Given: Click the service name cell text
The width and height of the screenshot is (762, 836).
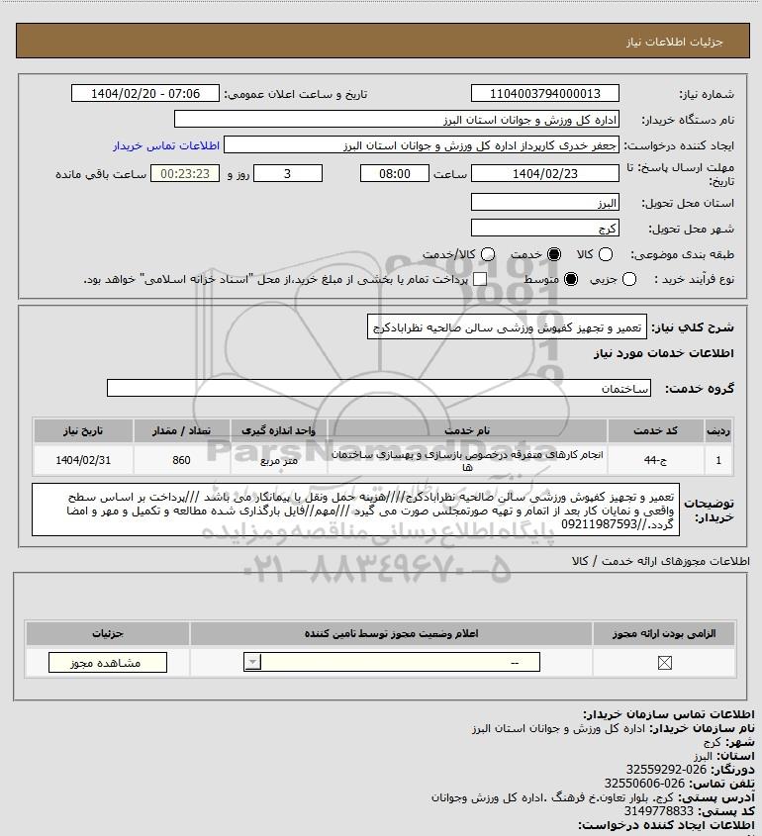Looking at the screenshot, I should tap(467, 461).
